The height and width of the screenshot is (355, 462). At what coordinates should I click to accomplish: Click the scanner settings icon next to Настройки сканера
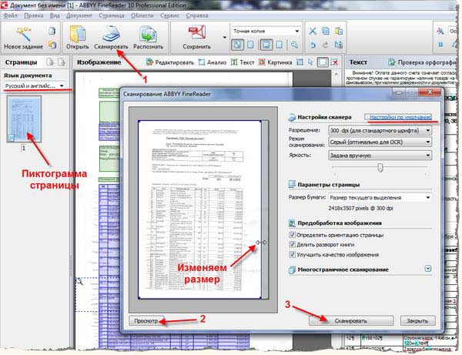coord(292,117)
